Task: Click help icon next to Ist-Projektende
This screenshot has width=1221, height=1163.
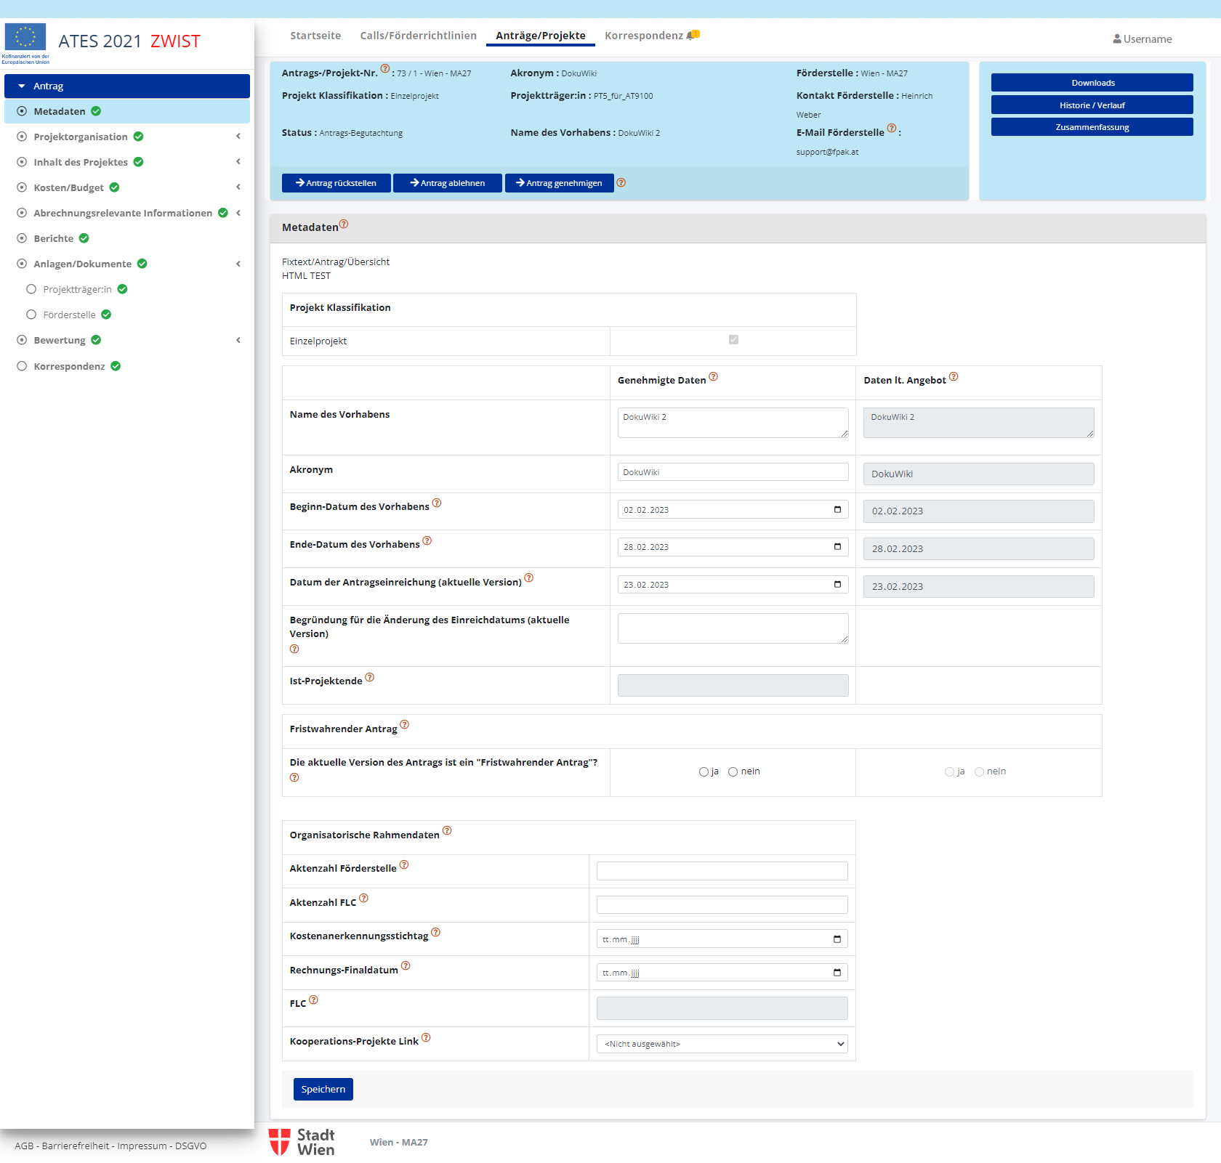Action: (x=369, y=677)
